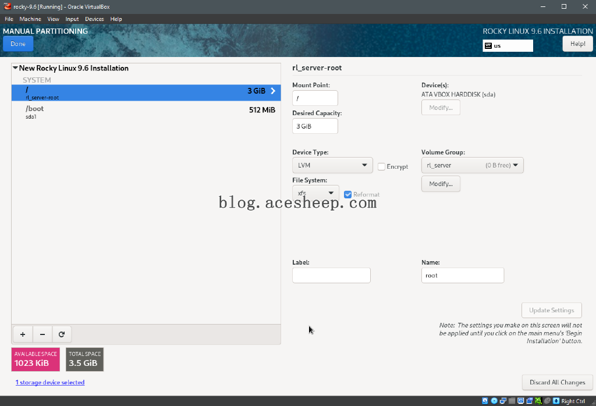
Task: Open the File System dropdown
Action: [315, 192]
